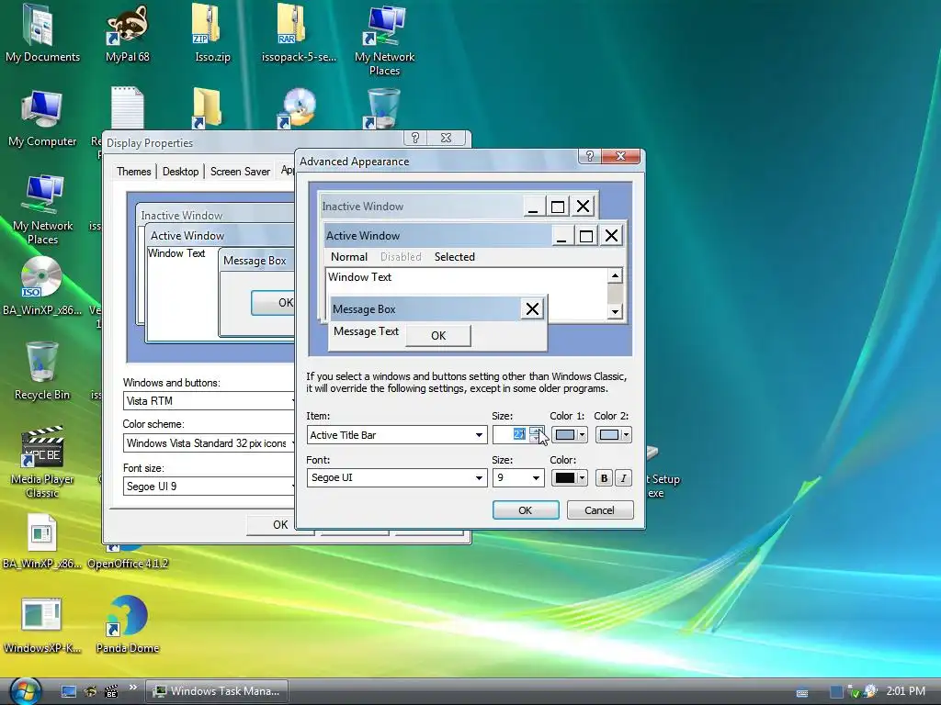Select the disc shortcut icon below issopack
The width and height of the screenshot is (941, 705).
[298, 108]
